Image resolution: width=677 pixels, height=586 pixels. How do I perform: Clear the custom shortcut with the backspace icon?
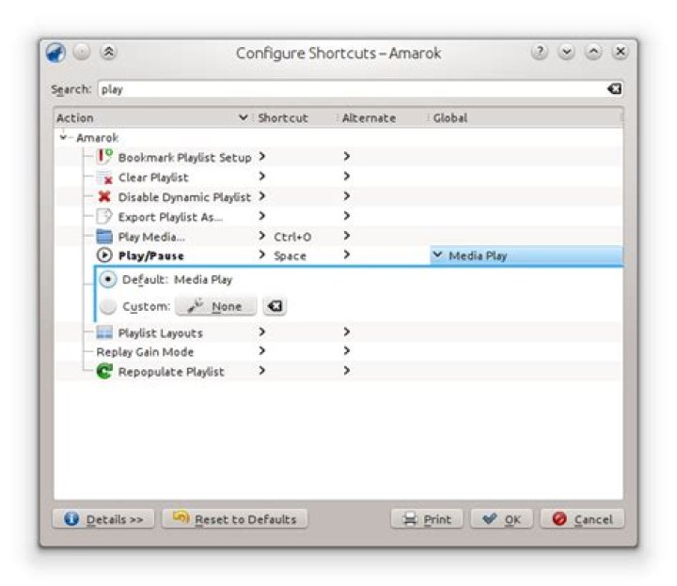pos(275,306)
